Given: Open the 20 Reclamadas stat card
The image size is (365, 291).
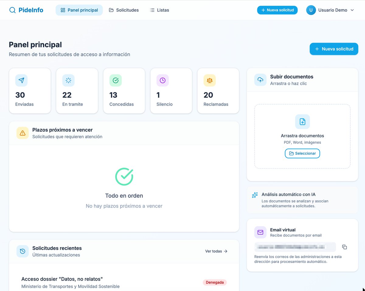Looking at the screenshot, I should click(218, 91).
